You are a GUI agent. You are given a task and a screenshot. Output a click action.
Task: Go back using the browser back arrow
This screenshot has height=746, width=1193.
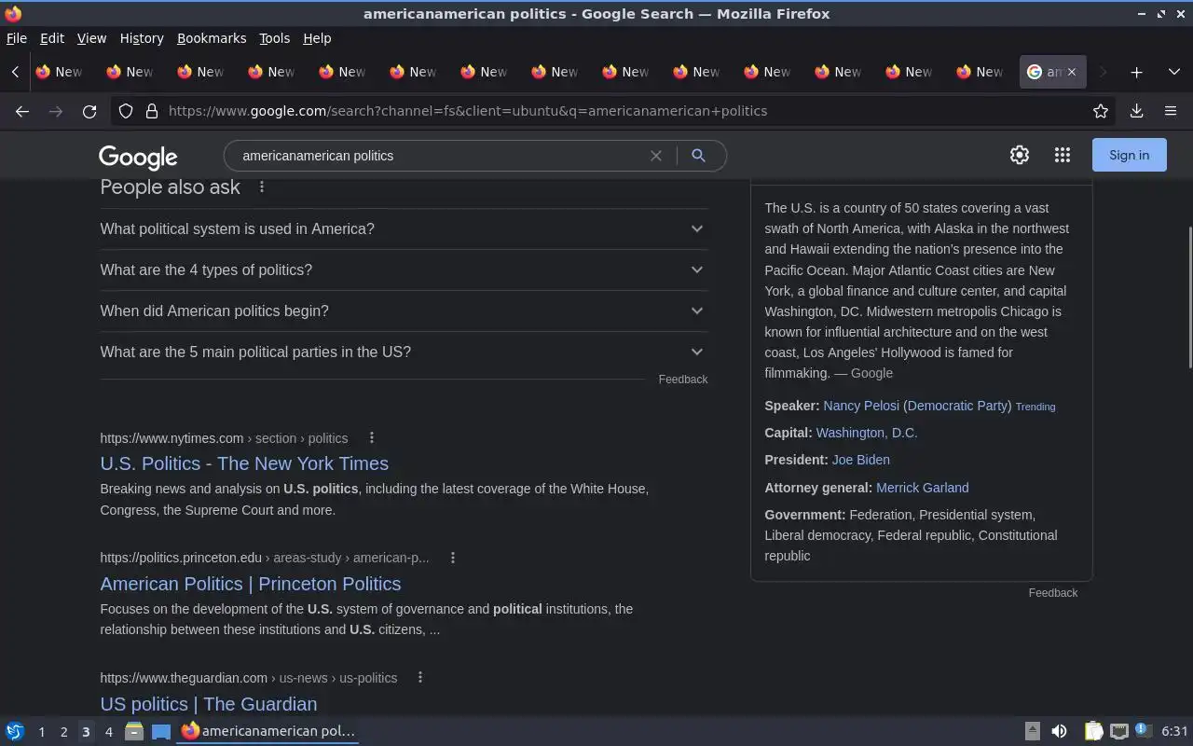pyautogui.click(x=22, y=111)
